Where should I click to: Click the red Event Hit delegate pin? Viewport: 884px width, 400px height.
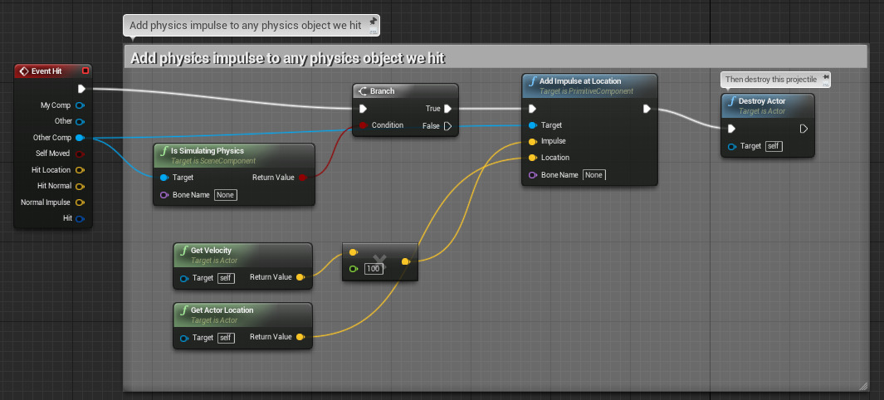(85, 71)
